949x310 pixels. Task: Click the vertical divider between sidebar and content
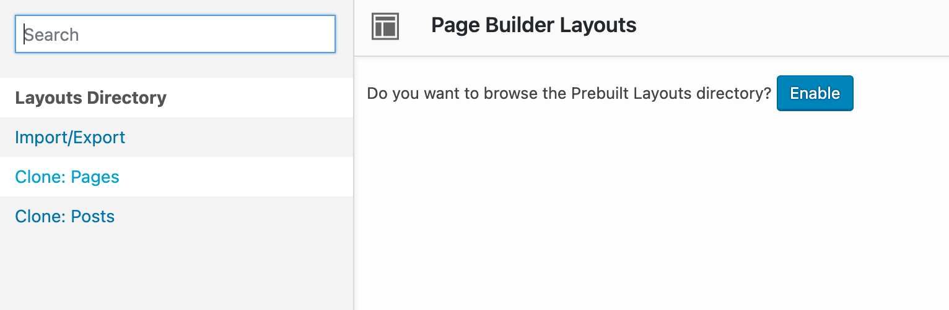pos(354,154)
